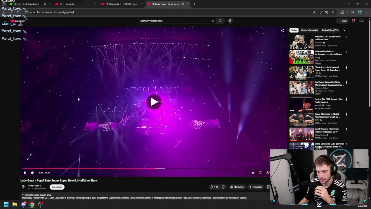Open options for Adivina El Futbolista video
Image resolution: width=371 pixels, height=209 pixels.
346,52
